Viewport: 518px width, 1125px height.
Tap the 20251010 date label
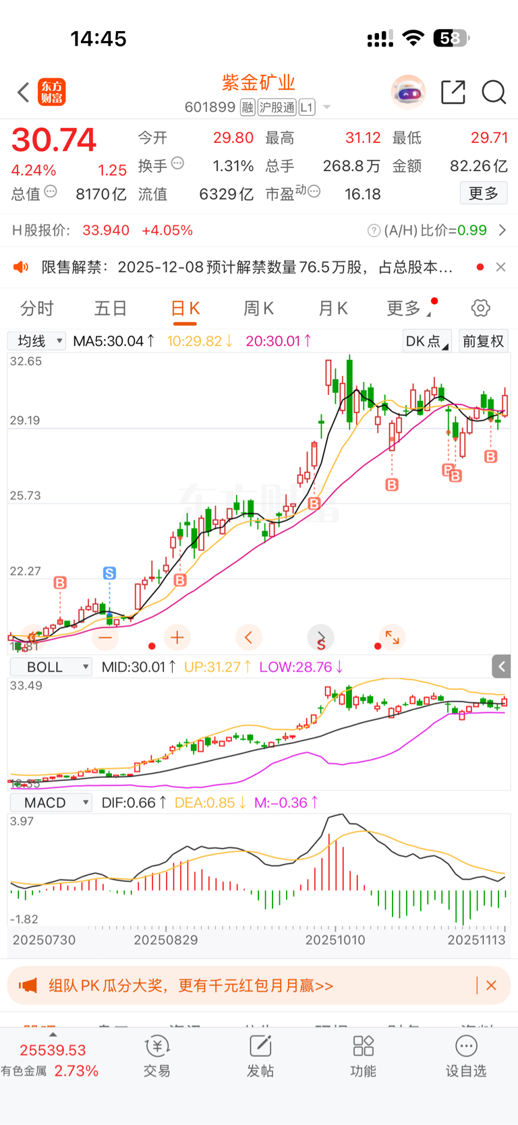(x=335, y=940)
